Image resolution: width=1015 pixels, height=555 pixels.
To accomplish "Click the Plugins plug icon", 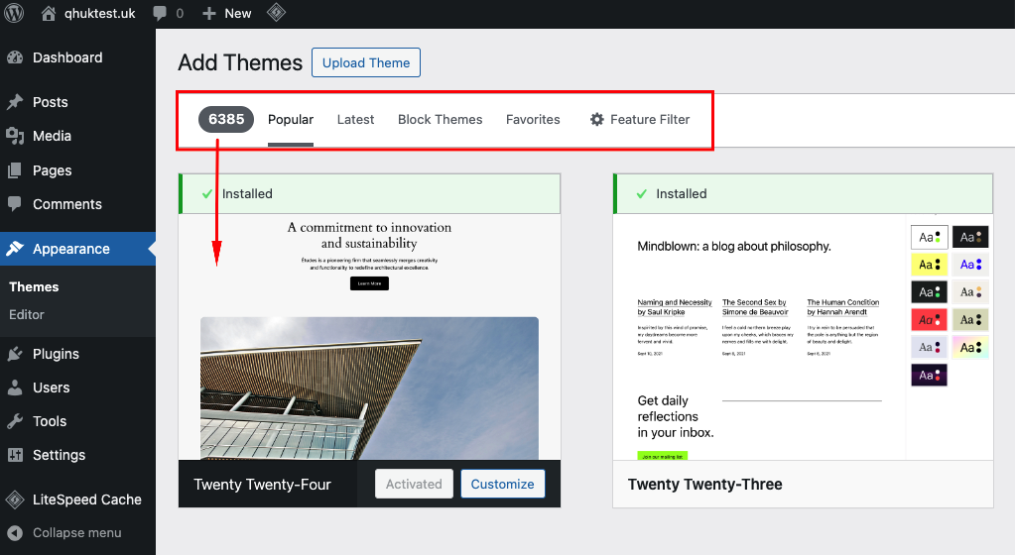I will [15, 354].
